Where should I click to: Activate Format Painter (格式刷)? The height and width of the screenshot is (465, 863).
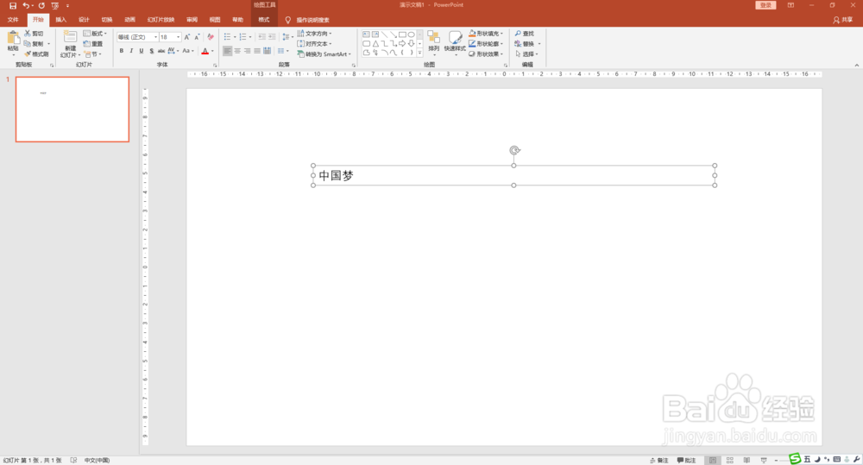pyautogui.click(x=36, y=54)
